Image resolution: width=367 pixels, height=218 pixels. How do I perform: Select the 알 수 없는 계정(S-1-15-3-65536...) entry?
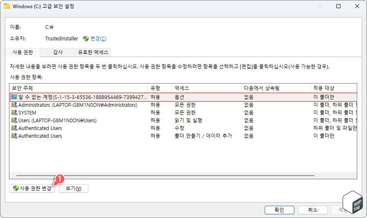click(83, 97)
